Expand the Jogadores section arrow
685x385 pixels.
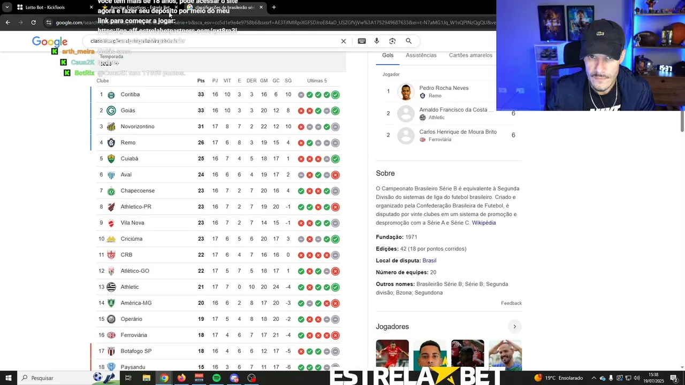click(514, 327)
